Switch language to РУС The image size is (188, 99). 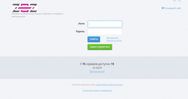179,1
